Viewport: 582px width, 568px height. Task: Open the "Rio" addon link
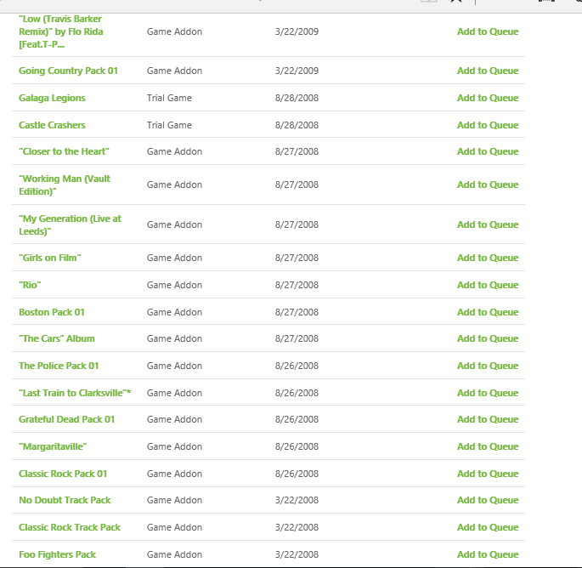point(30,285)
